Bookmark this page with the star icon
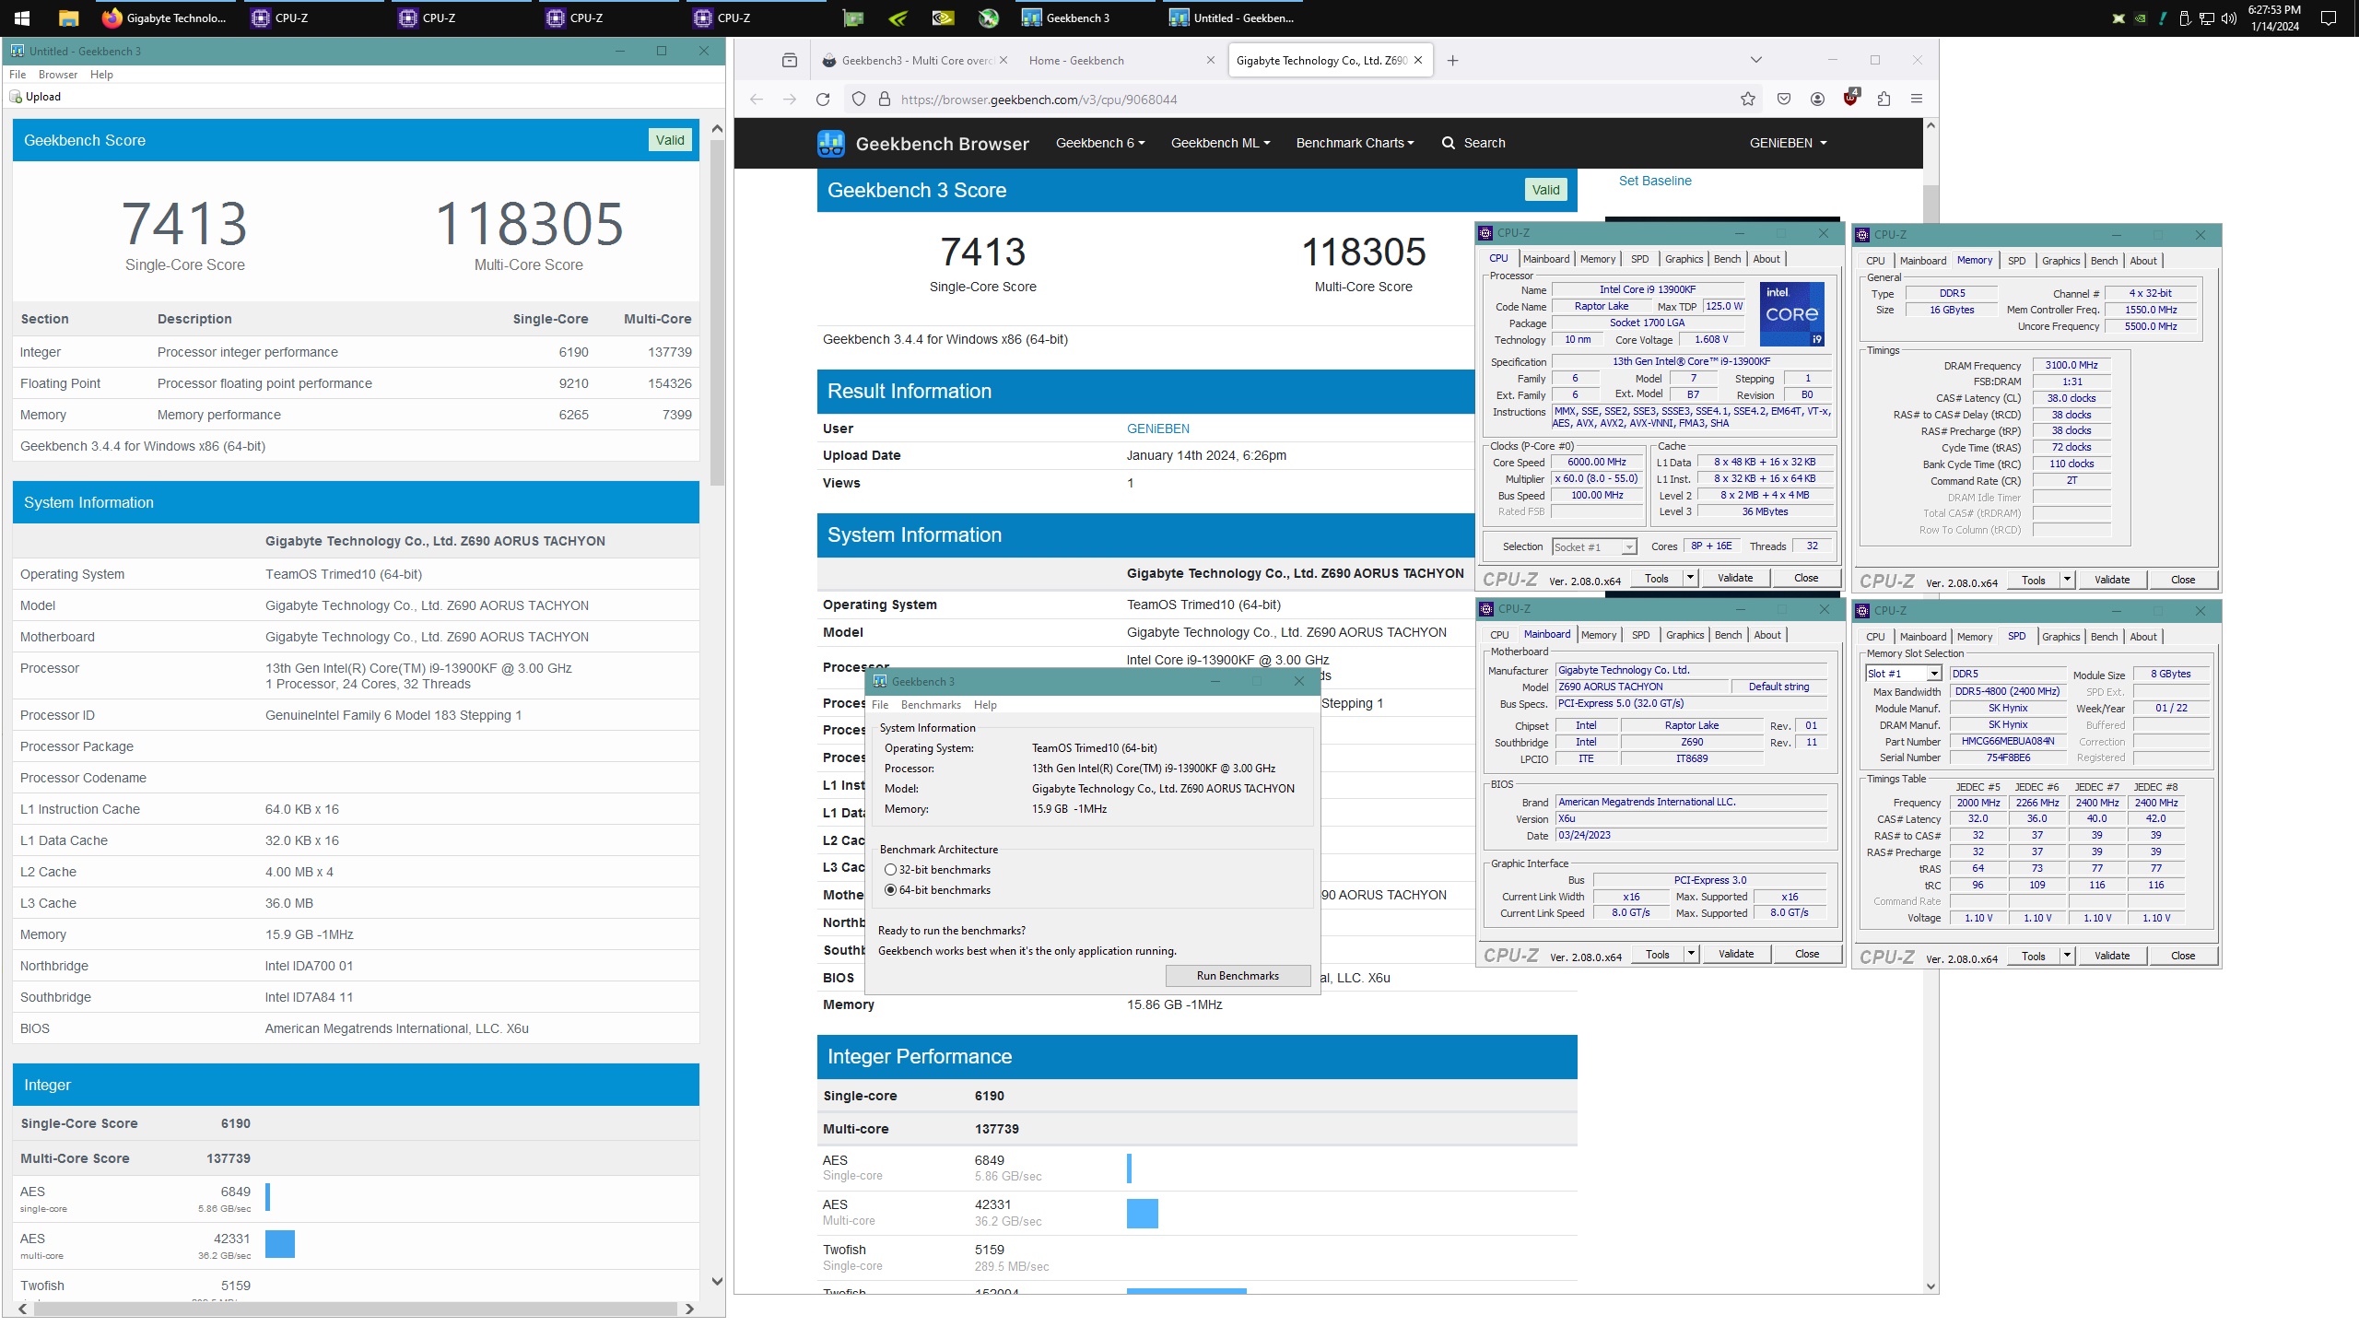Viewport: 2359px width, 1327px height. pos(1748,100)
